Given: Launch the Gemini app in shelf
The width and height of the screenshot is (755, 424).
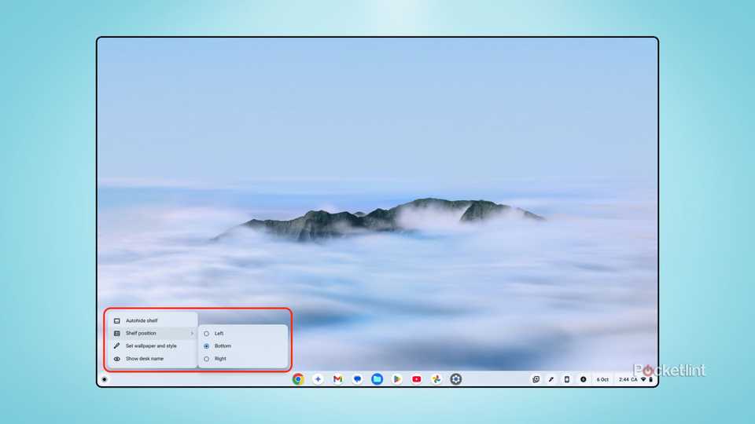Looking at the screenshot, I should pos(318,379).
